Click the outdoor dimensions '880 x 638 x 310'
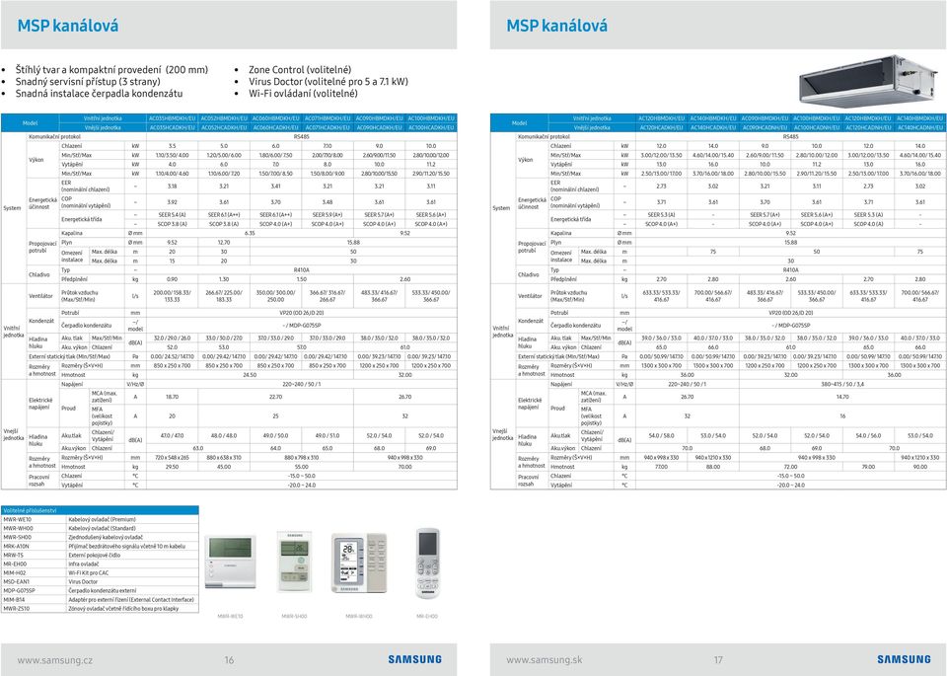The image size is (947, 676). point(224,457)
